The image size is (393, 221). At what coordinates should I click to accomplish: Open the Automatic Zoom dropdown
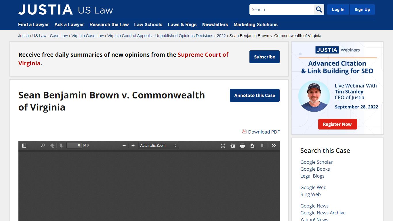[159, 146]
